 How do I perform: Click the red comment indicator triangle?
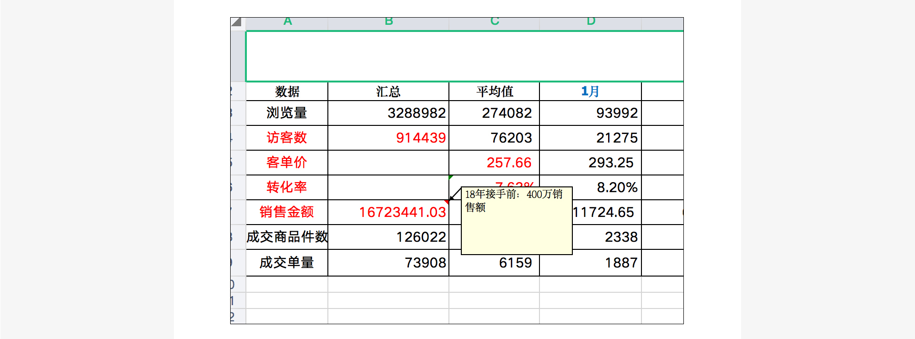(x=447, y=202)
